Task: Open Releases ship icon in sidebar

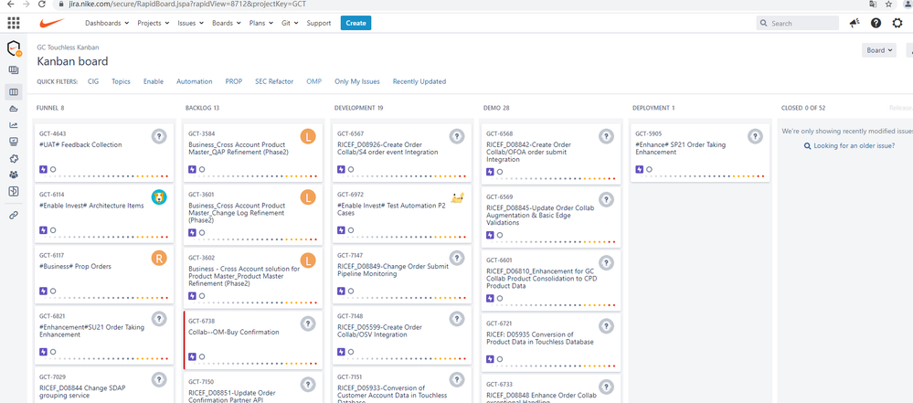Action: [x=14, y=109]
